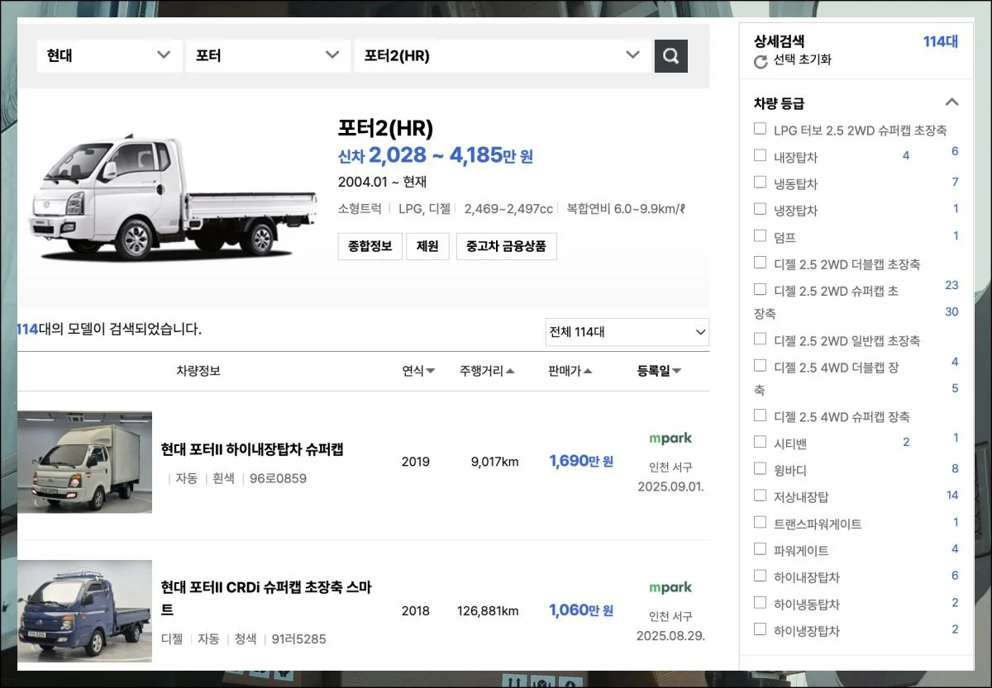Sort by 판매가 column header

point(570,371)
